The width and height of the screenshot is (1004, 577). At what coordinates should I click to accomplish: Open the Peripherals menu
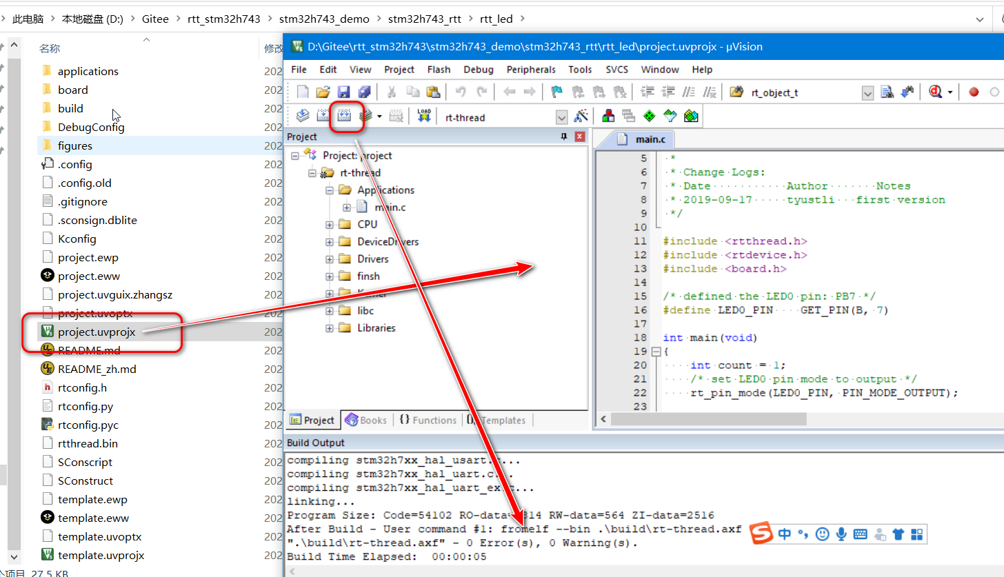point(531,70)
